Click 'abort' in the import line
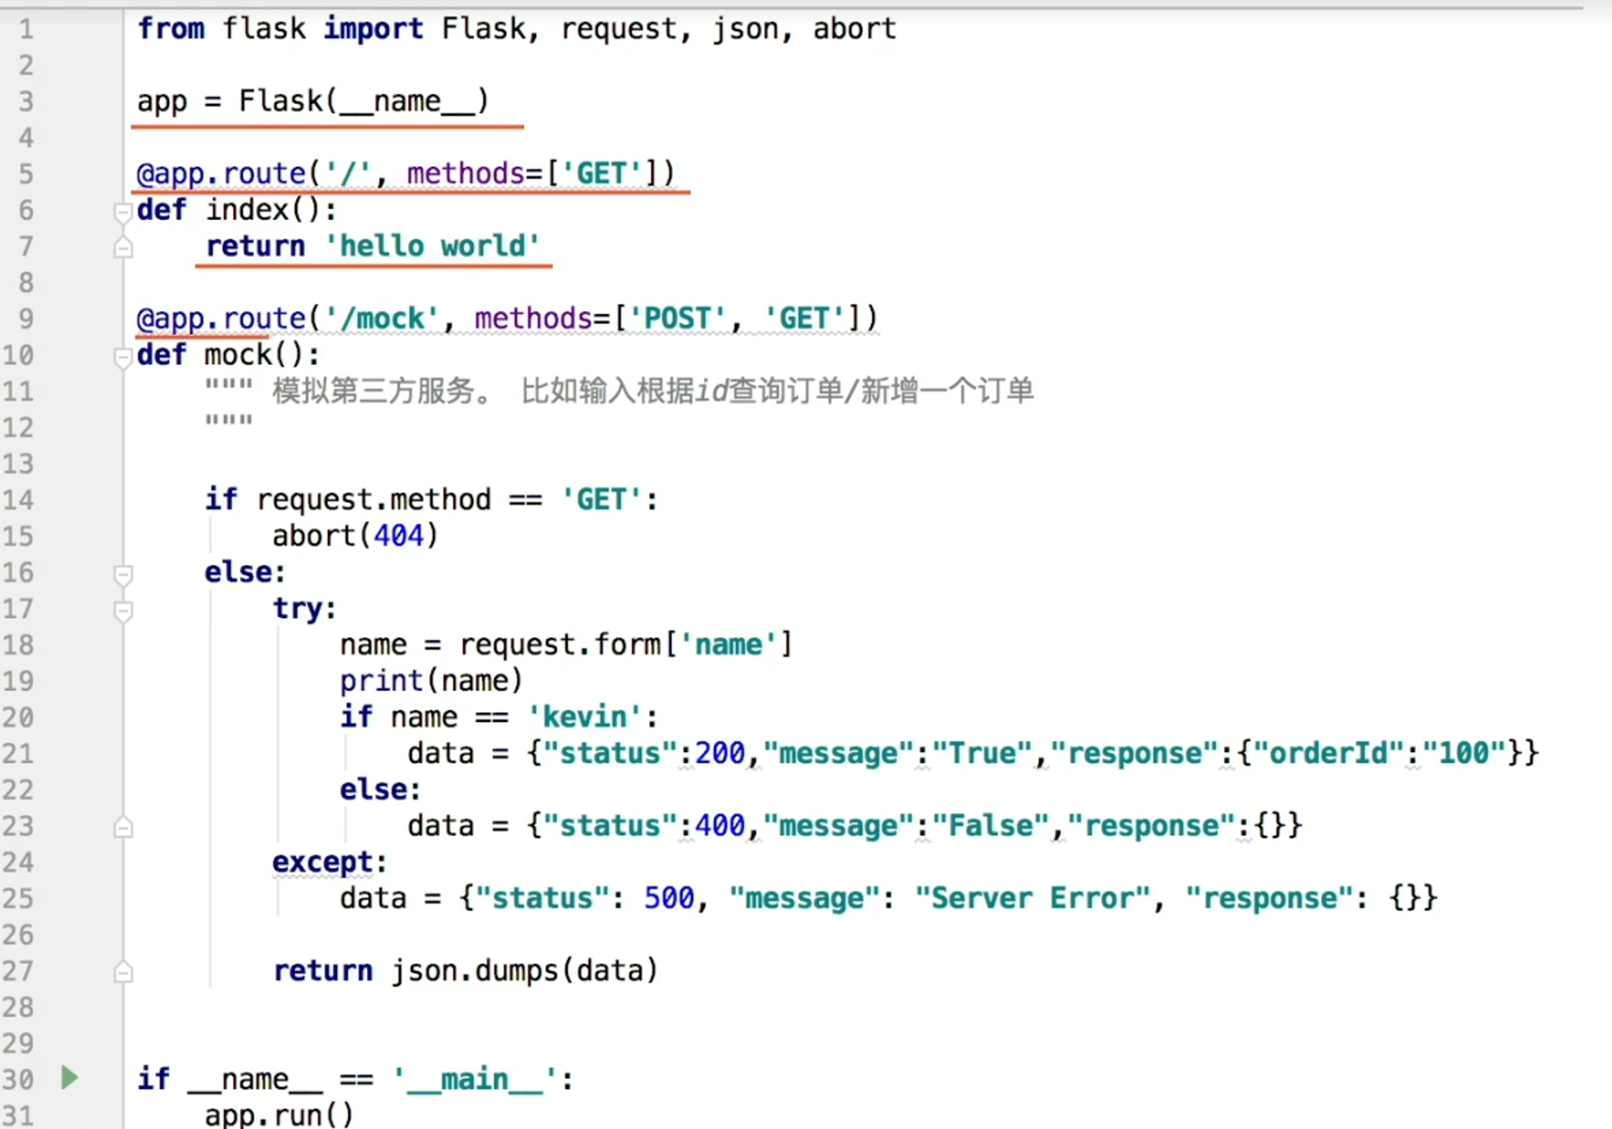The width and height of the screenshot is (1612, 1129). (854, 29)
